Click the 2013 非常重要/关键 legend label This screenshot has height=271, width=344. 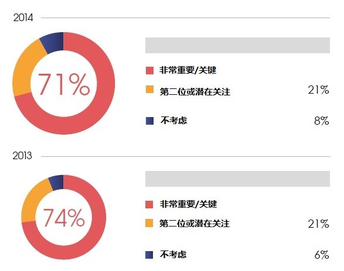coord(188,204)
